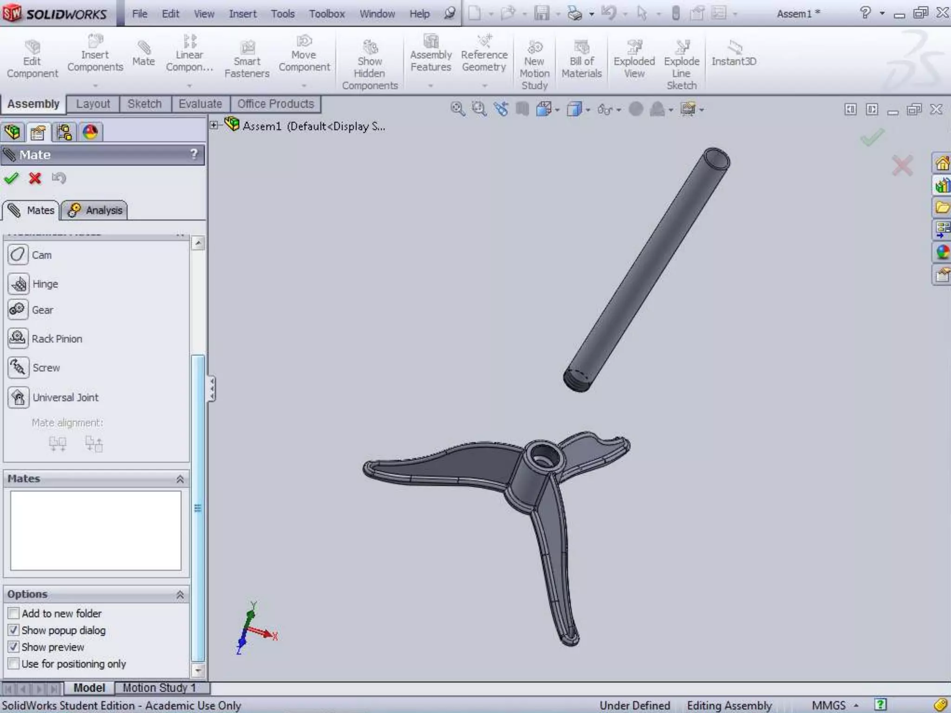Cancel mate with red X icon
Image resolution: width=951 pixels, height=713 pixels.
pyautogui.click(x=35, y=178)
